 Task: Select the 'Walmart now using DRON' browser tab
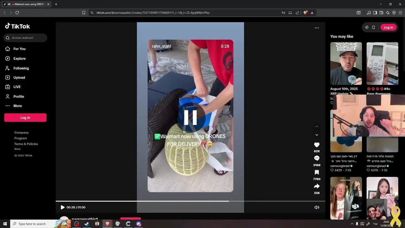point(26,4)
